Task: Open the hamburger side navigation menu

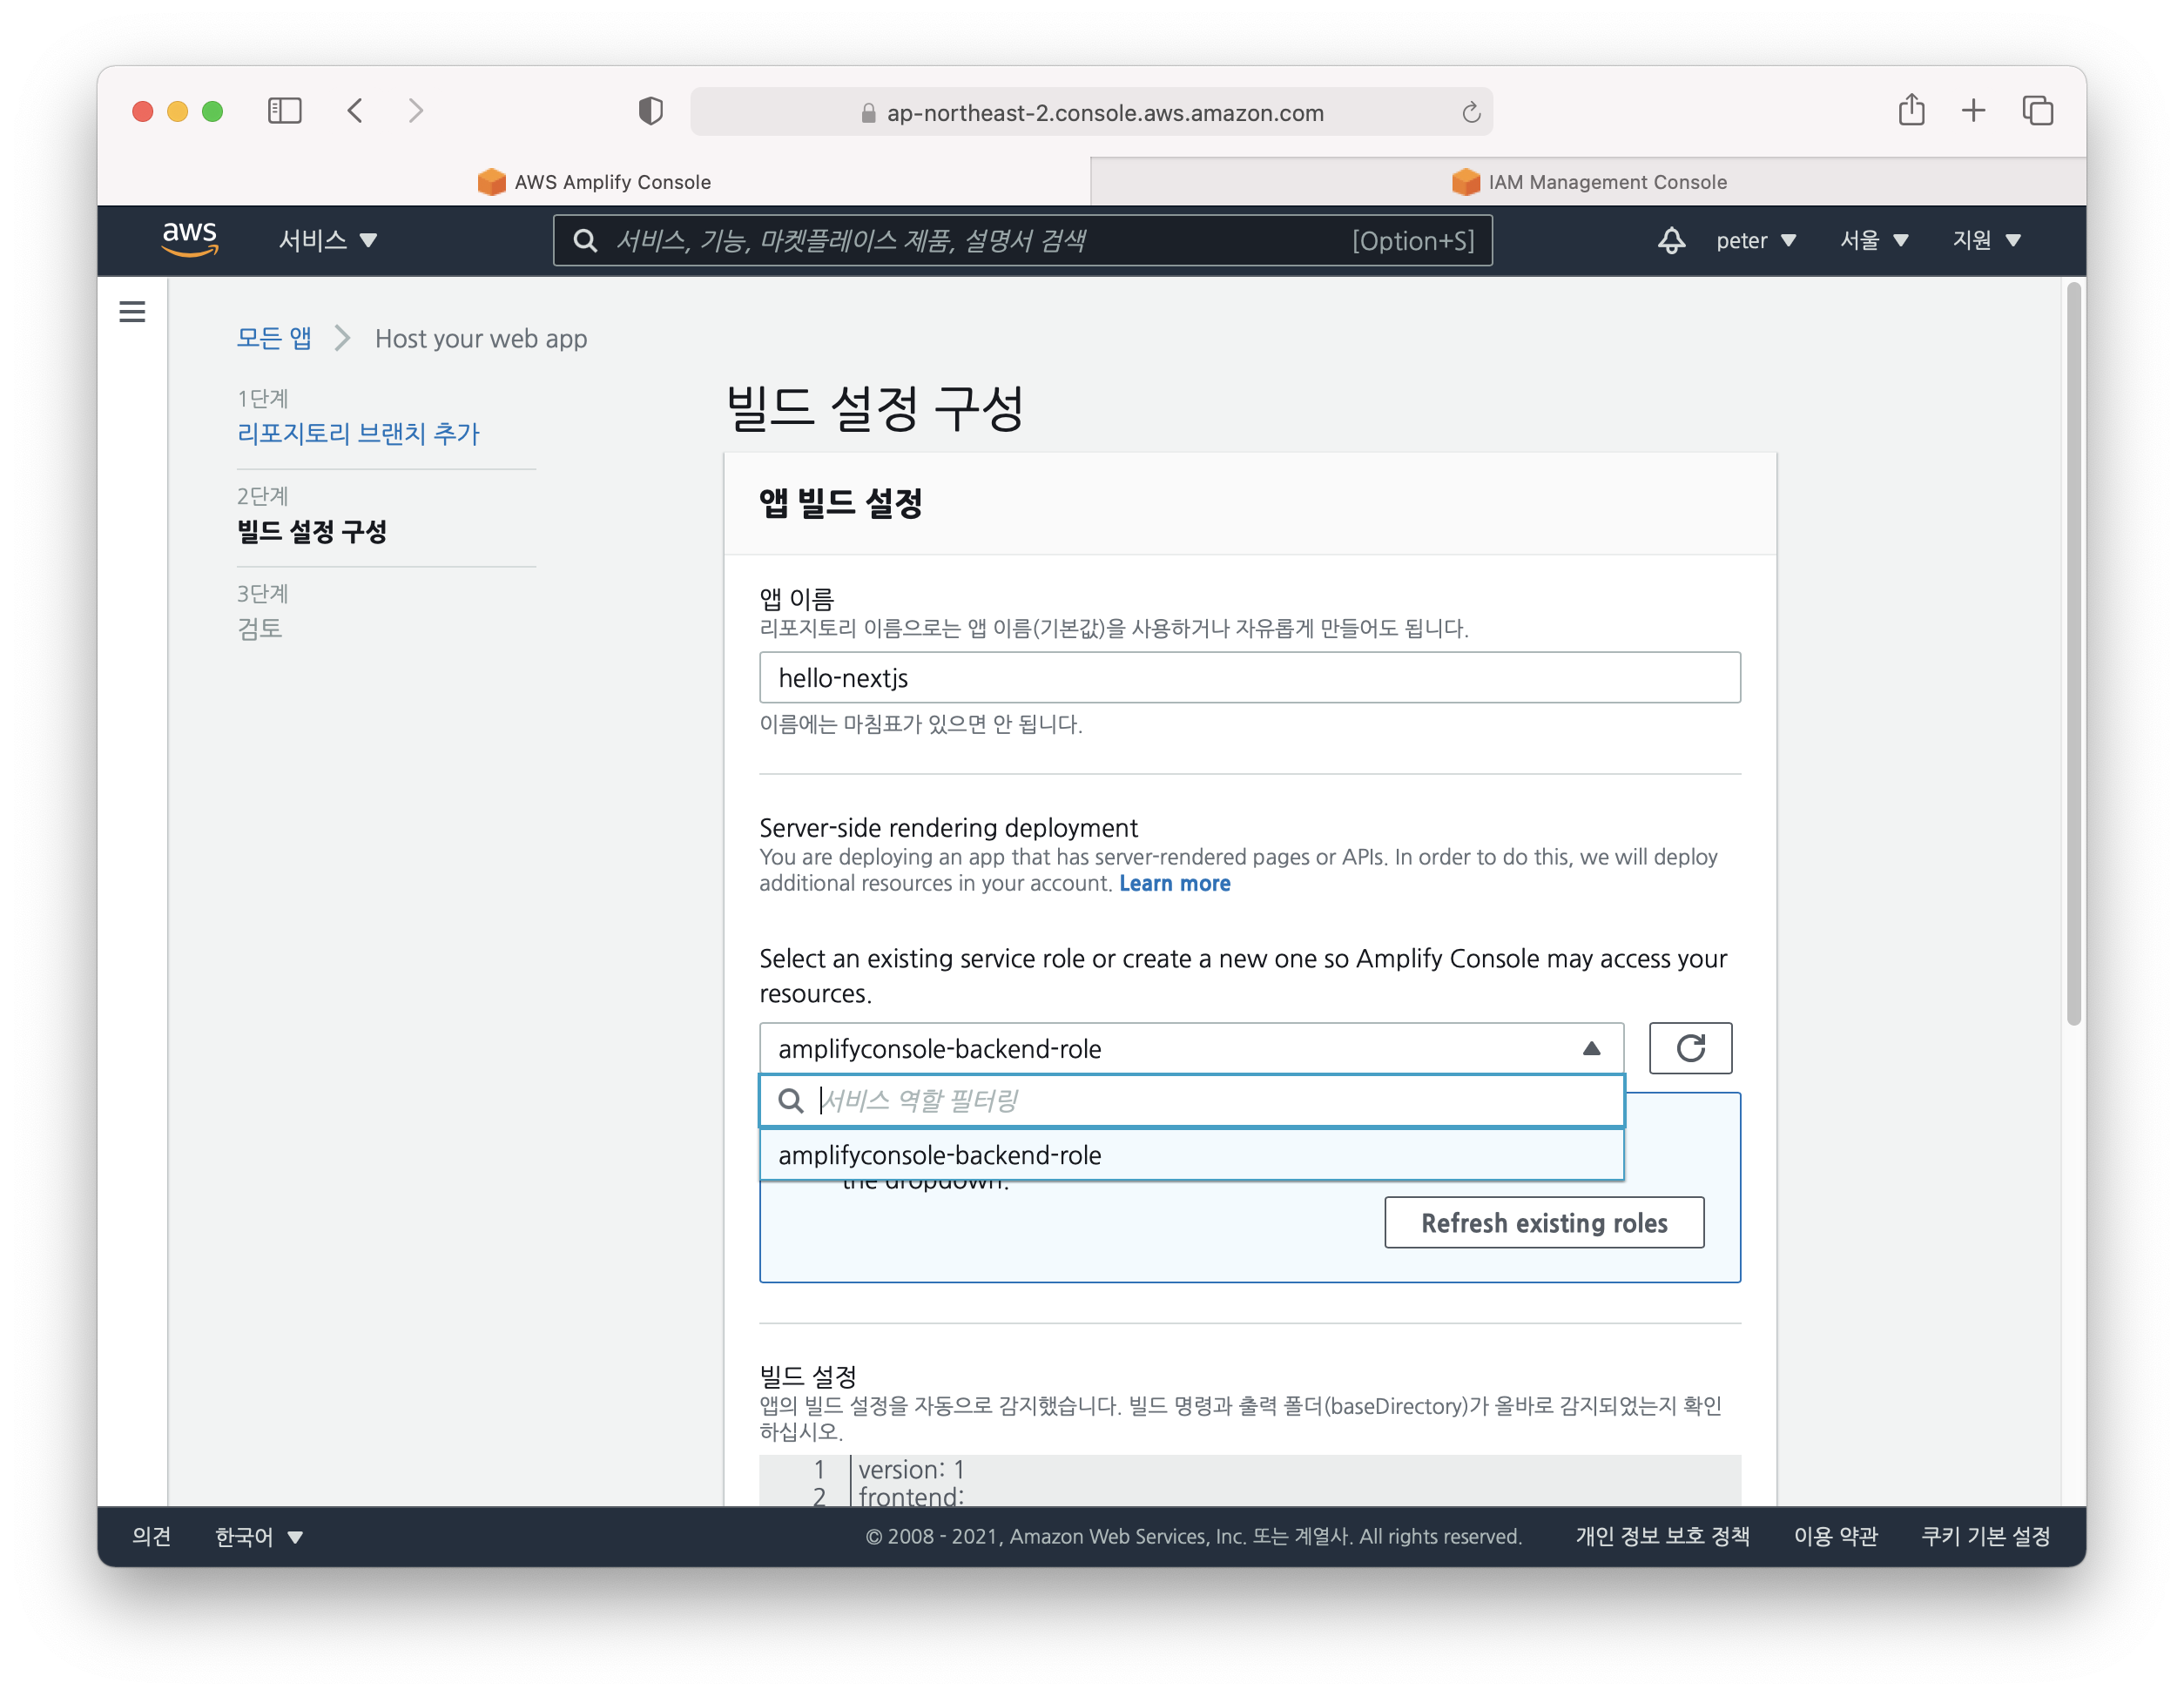Action: 132,312
